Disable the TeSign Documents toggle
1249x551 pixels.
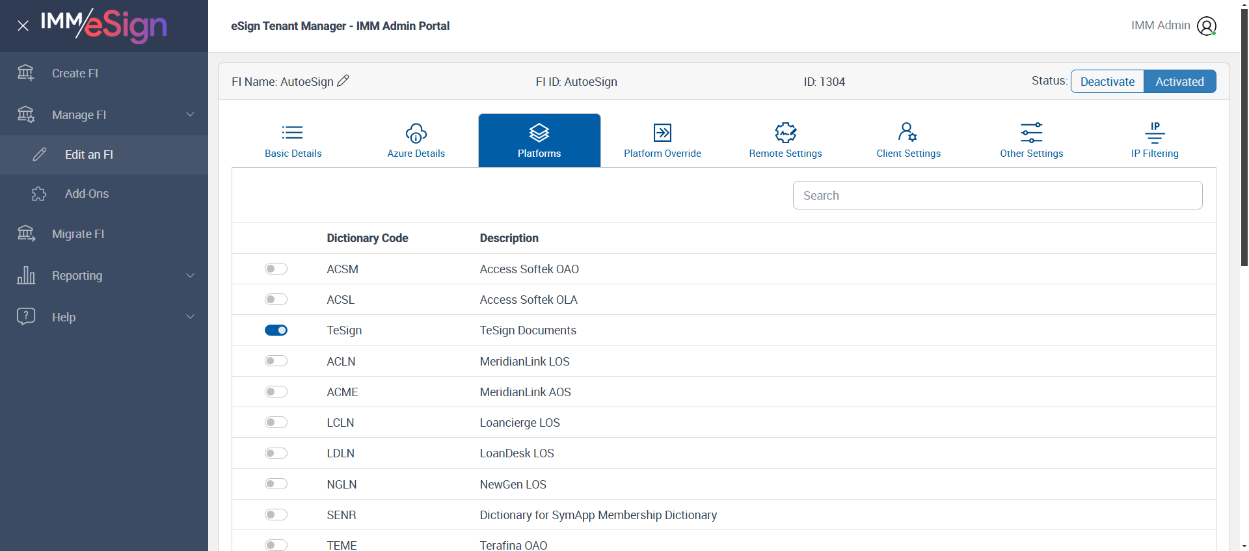point(276,330)
